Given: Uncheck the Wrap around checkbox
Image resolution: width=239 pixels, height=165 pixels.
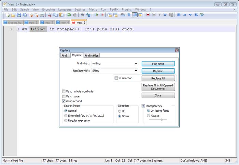Looking at the screenshot, I should [64, 101].
